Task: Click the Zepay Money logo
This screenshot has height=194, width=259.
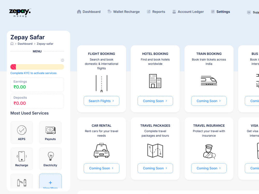Action: point(20,13)
